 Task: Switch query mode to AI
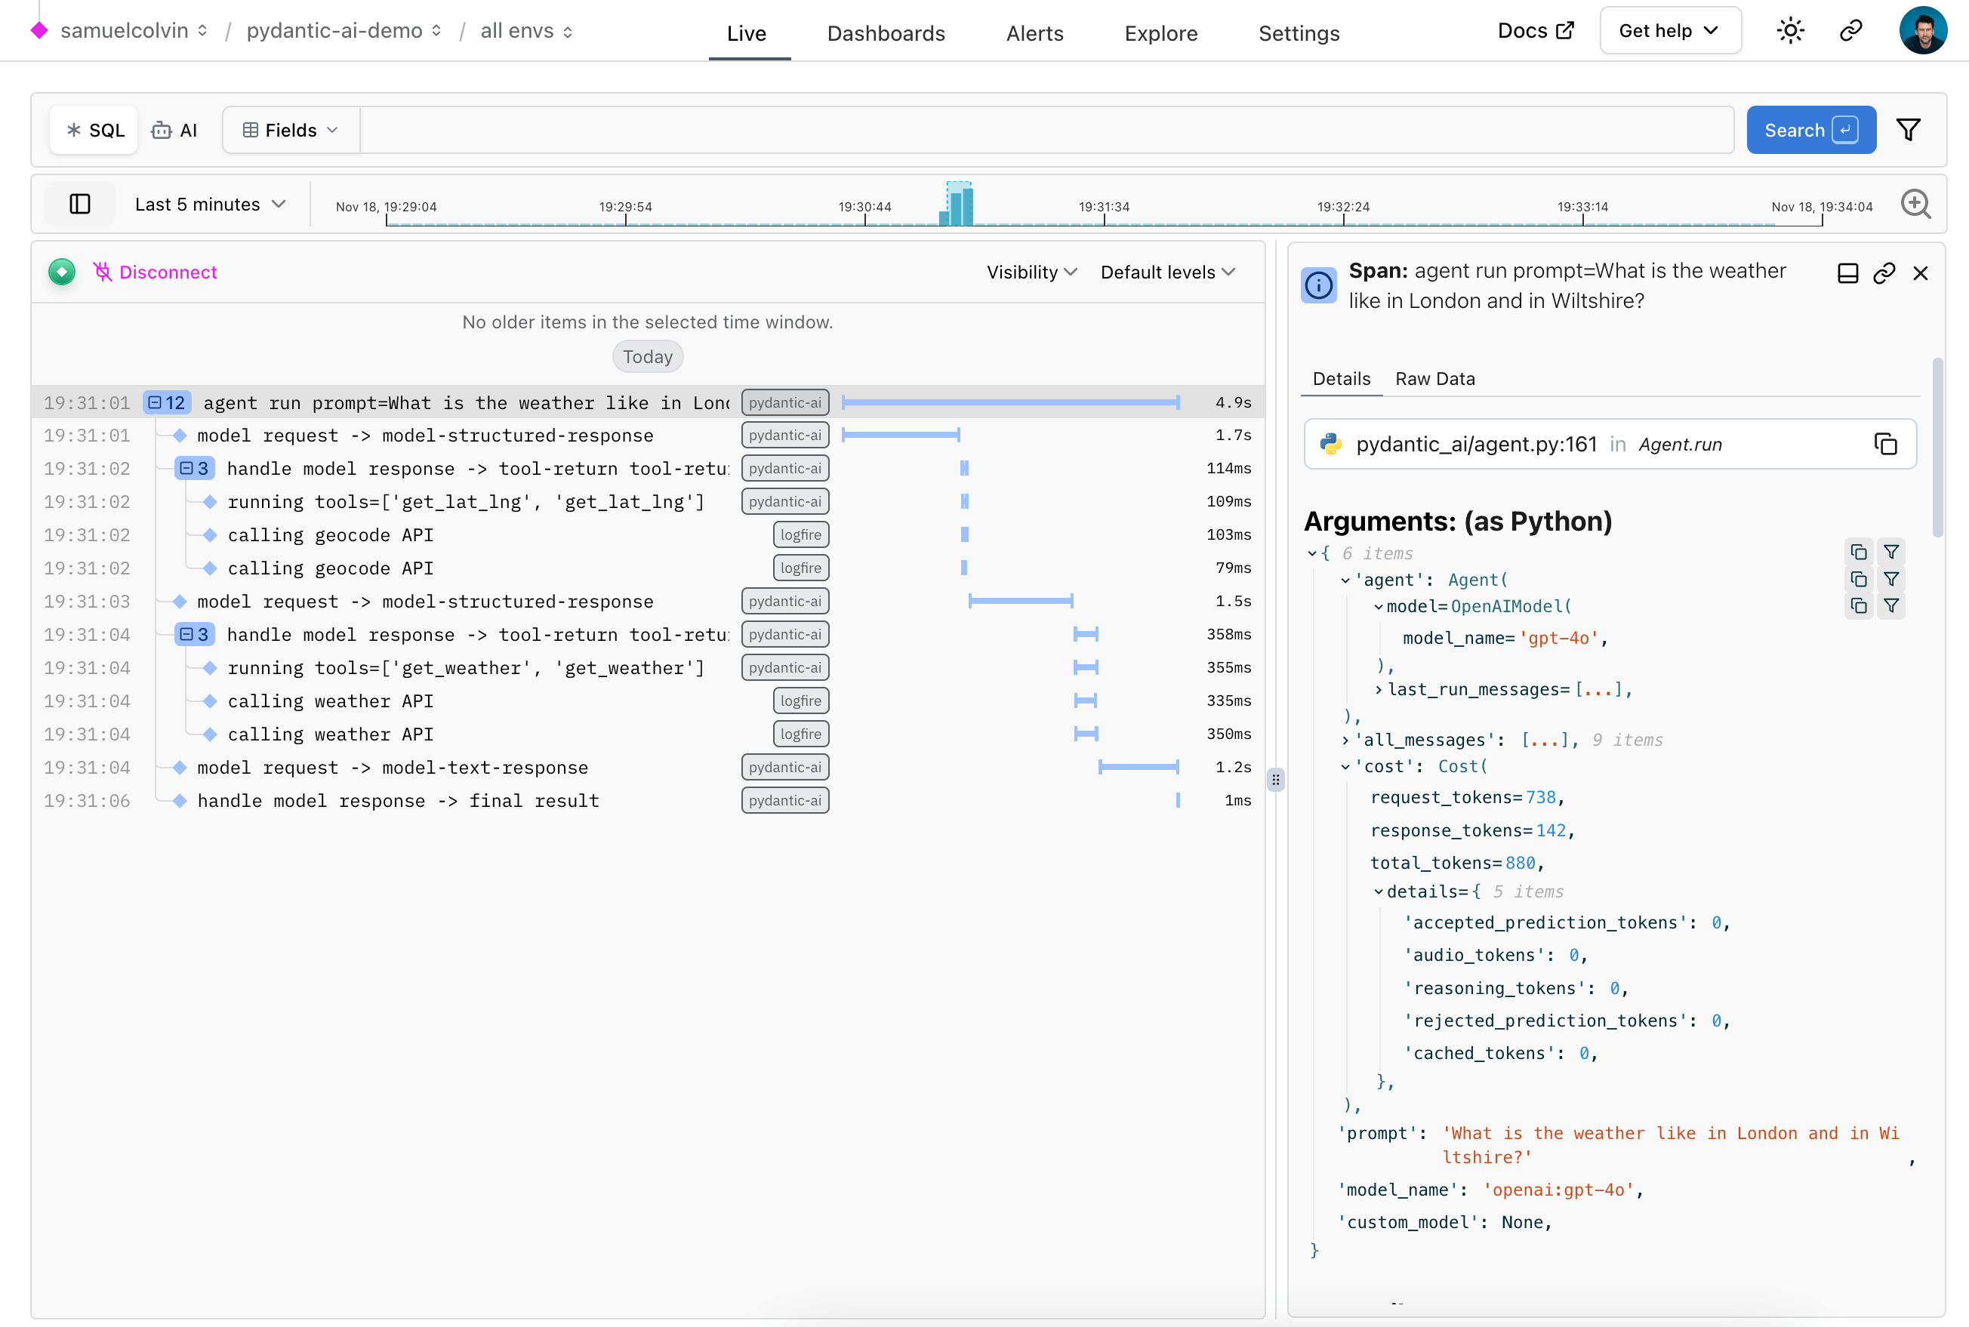coord(174,131)
